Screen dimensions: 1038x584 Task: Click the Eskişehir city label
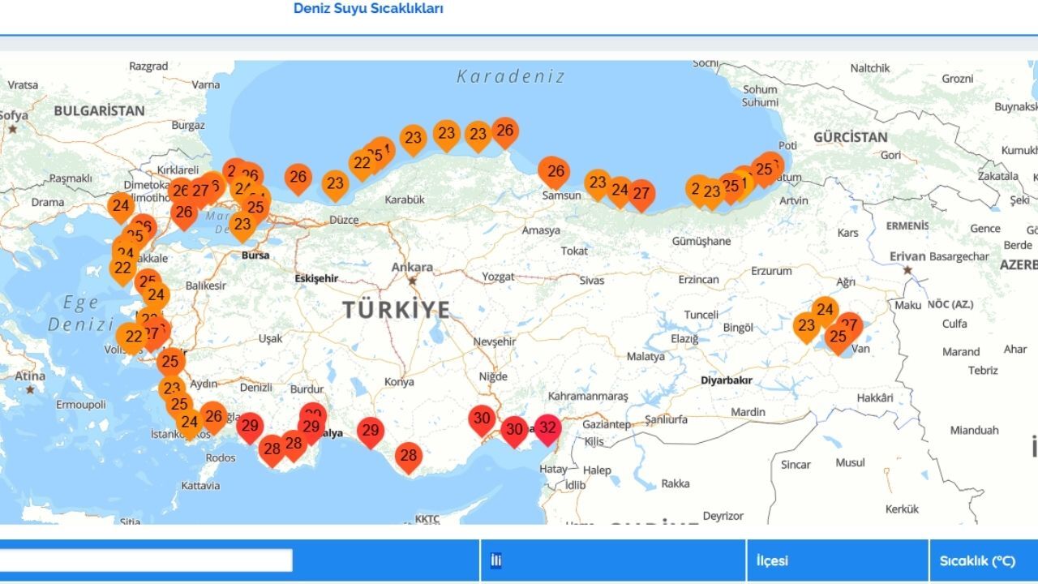pos(316,278)
